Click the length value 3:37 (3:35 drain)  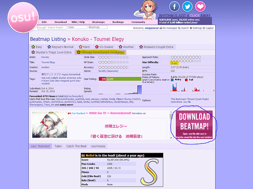click(x=180, y=67)
